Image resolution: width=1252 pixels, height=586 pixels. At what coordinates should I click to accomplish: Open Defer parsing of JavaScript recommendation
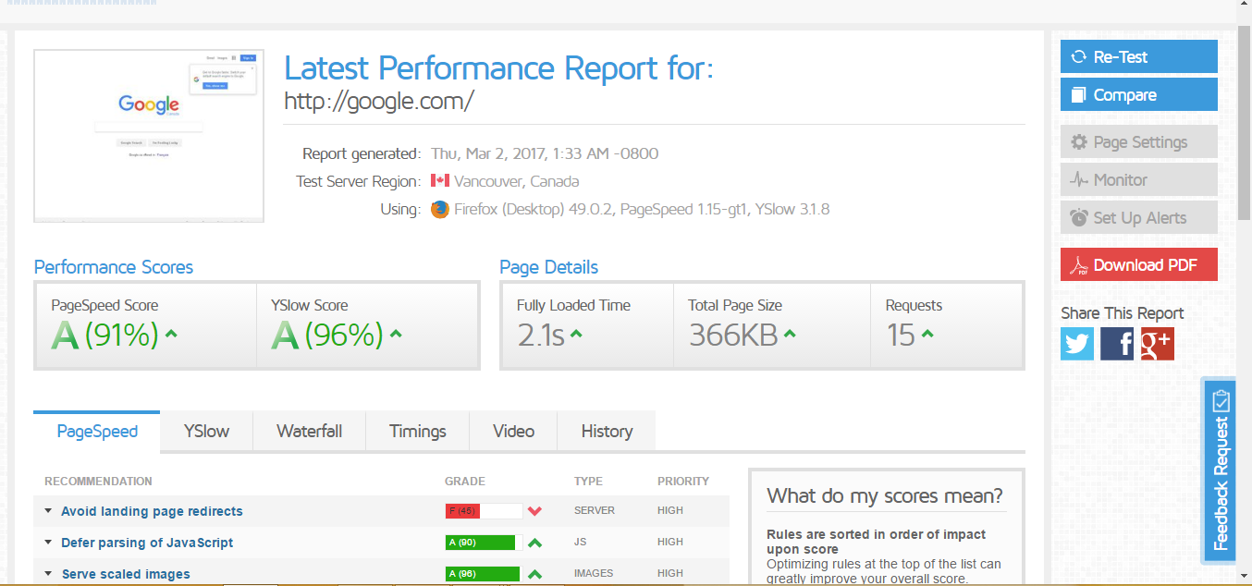click(x=147, y=543)
